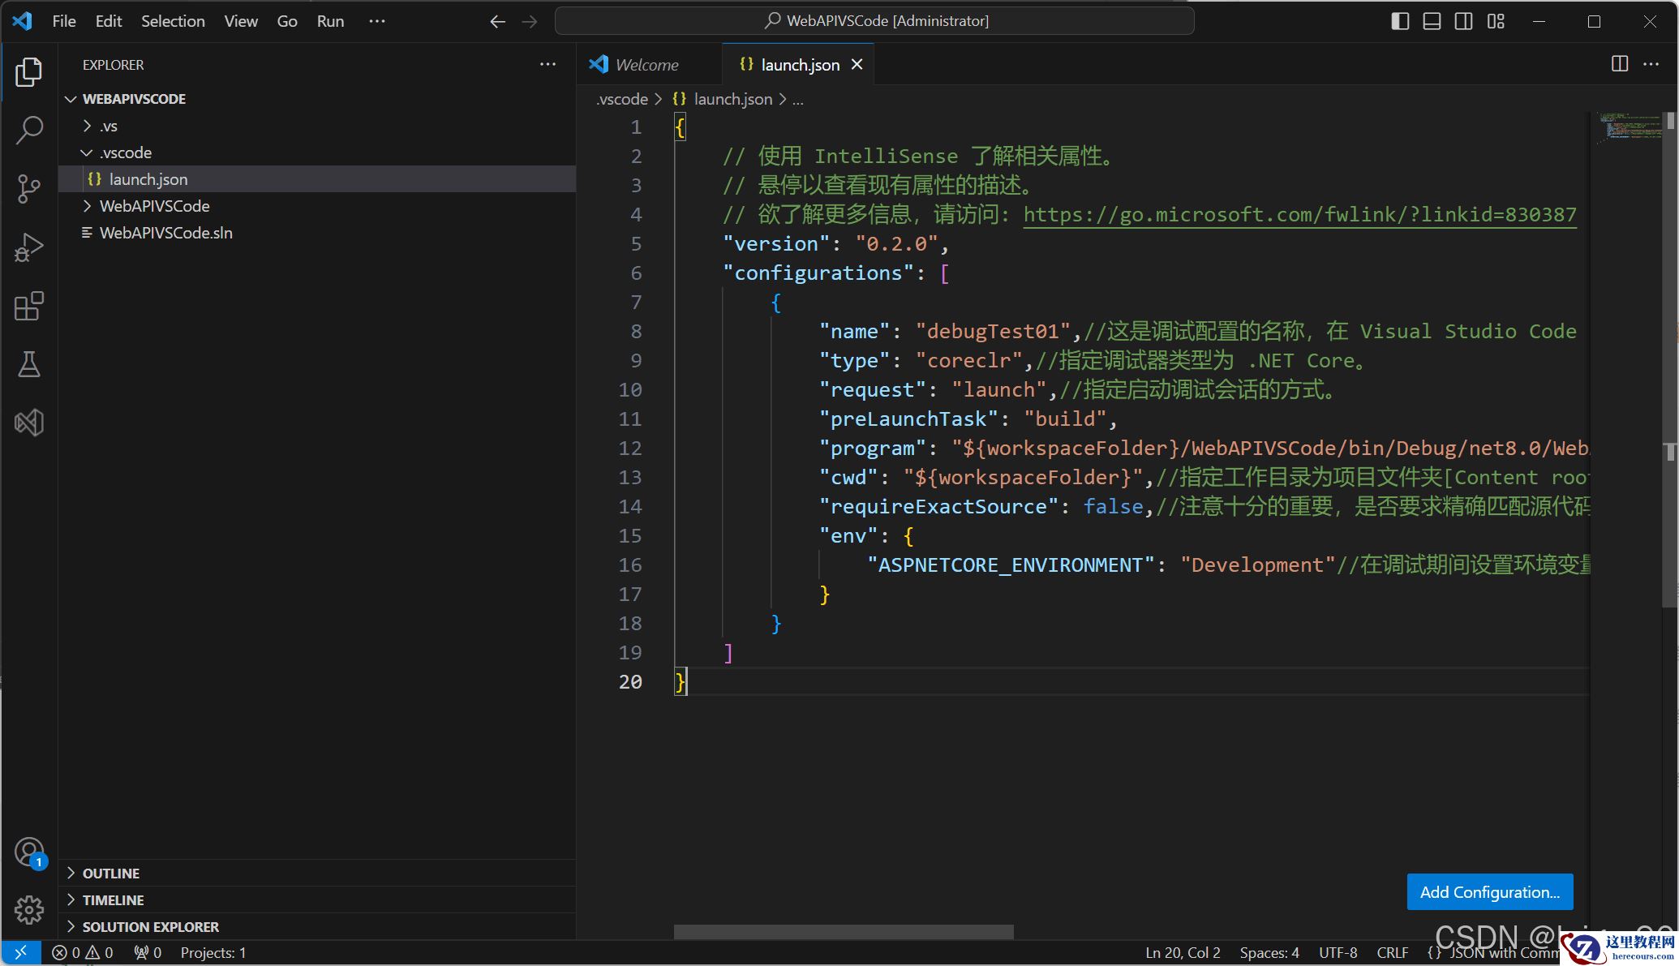Open the Search view in activity bar
This screenshot has height=966, width=1679.
29,130
